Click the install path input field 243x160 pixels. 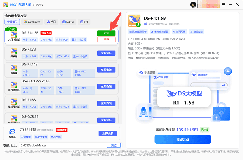tap(63, 145)
